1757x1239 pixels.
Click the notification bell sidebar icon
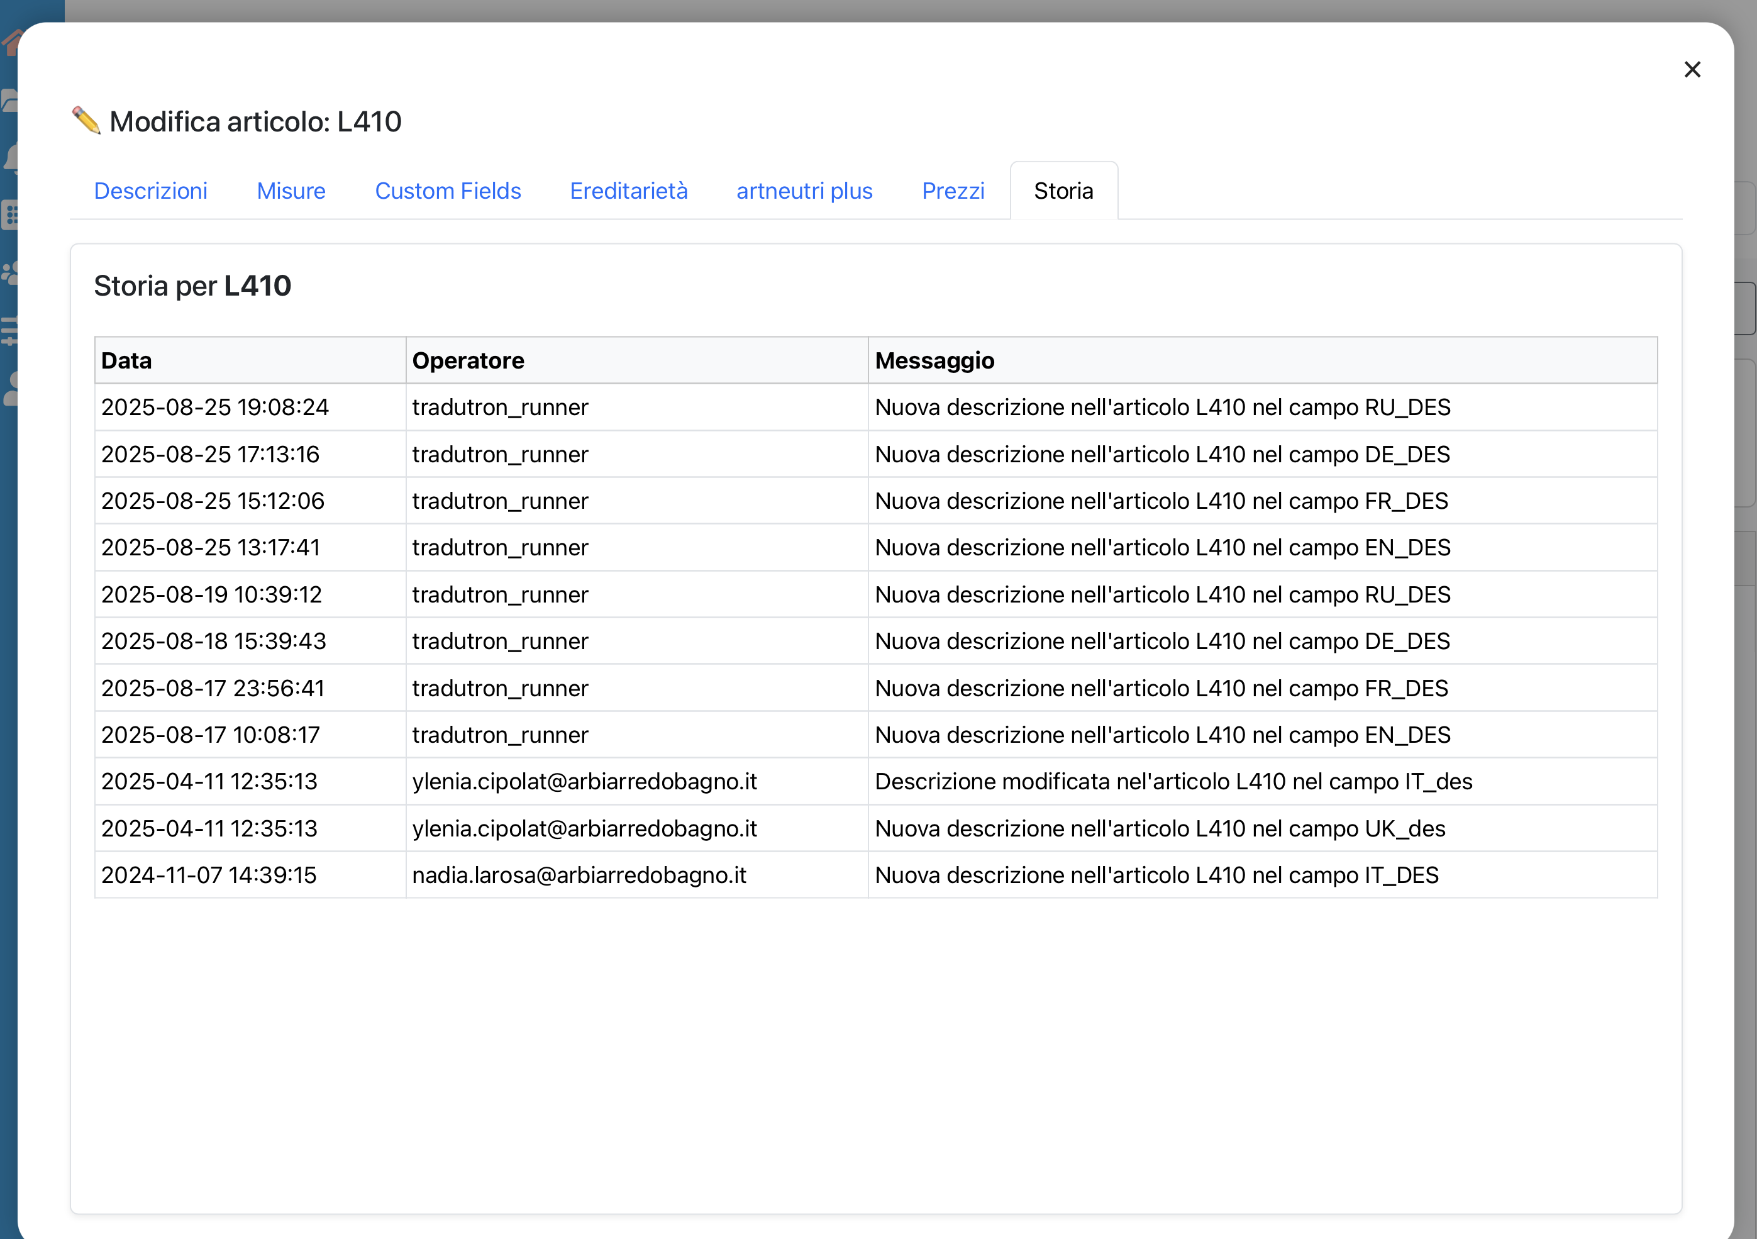pyautogui.click(x=11, y=158)
